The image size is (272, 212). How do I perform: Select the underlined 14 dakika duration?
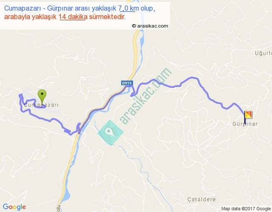[73, 17]
